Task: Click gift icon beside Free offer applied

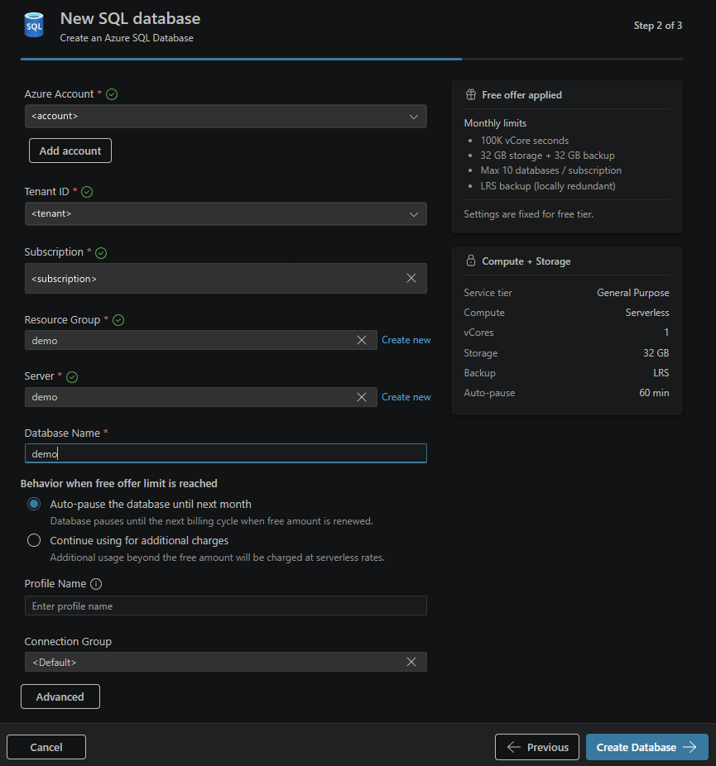Action: 471,95
